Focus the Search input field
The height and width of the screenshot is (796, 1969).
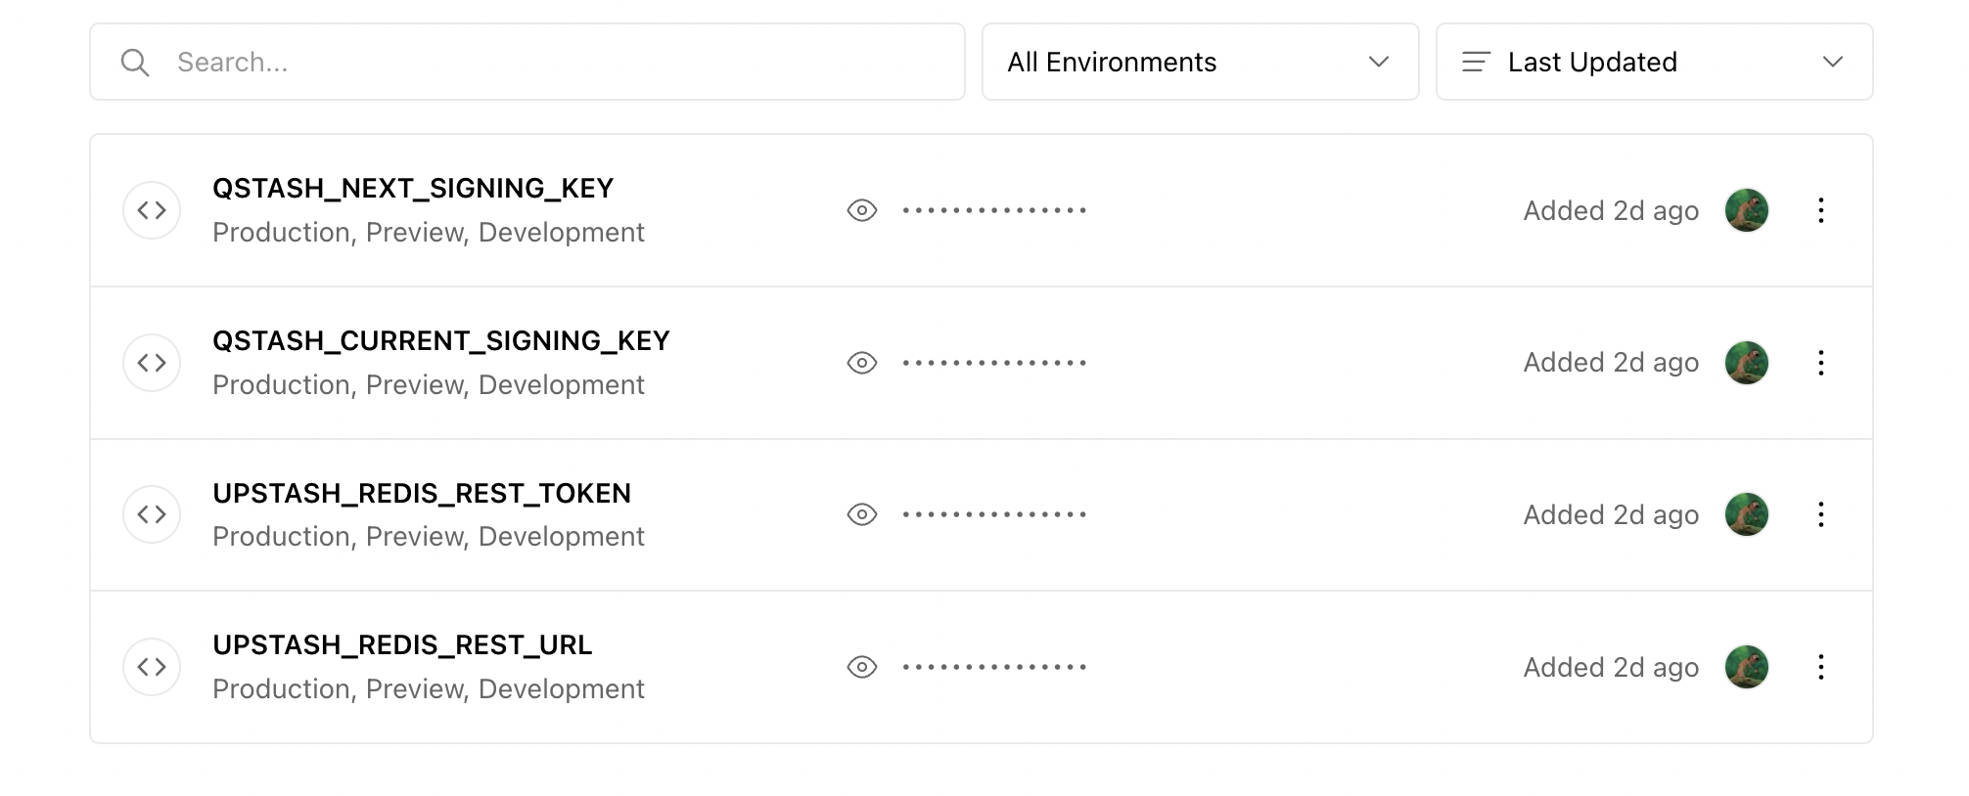(x=558, y=63)
